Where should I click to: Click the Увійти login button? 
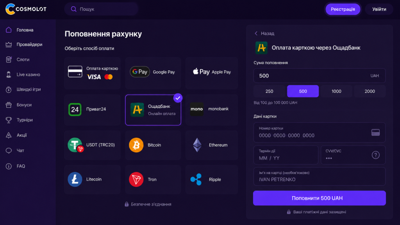pos(379,9)
